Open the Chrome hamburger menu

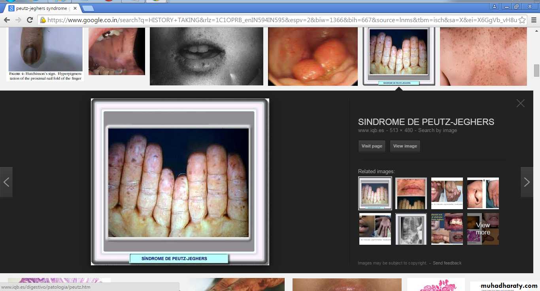(533, 20)
